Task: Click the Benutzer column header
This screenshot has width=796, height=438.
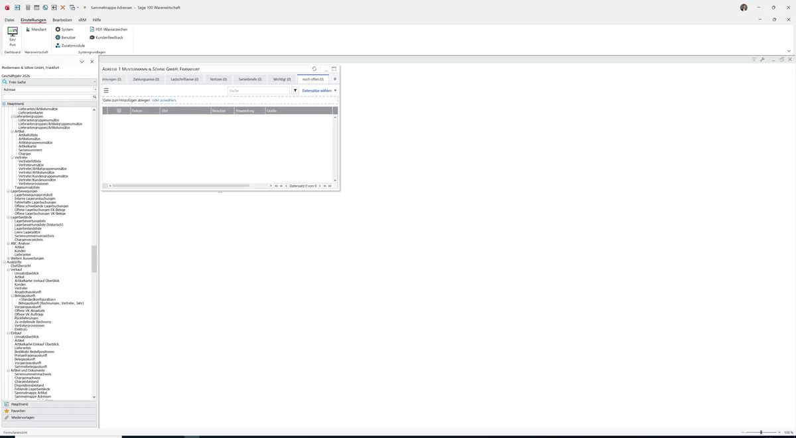Action: pos(222,111)
